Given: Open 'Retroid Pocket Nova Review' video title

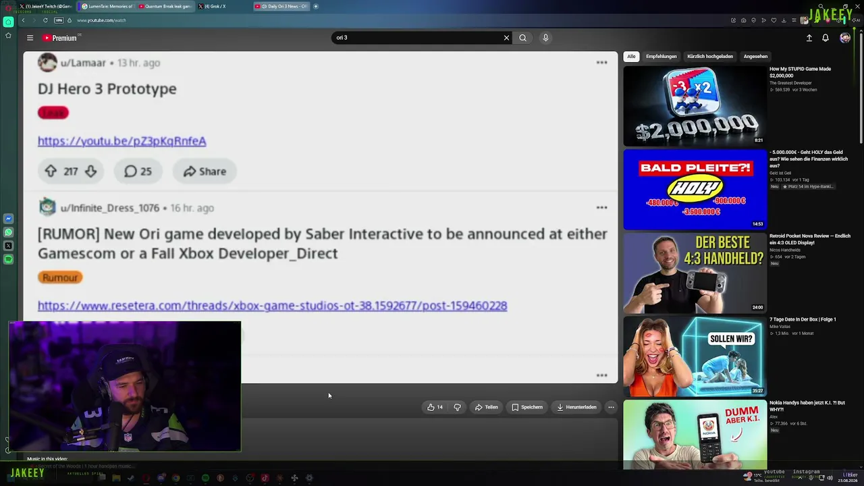Looking at the screenshot, I should point(810,239).
